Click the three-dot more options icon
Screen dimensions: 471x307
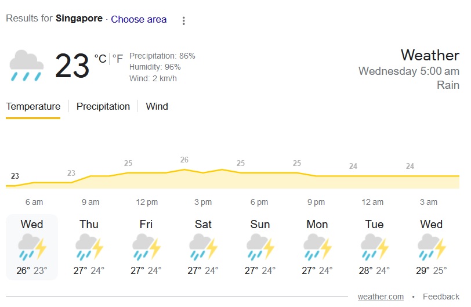[184, 21]
